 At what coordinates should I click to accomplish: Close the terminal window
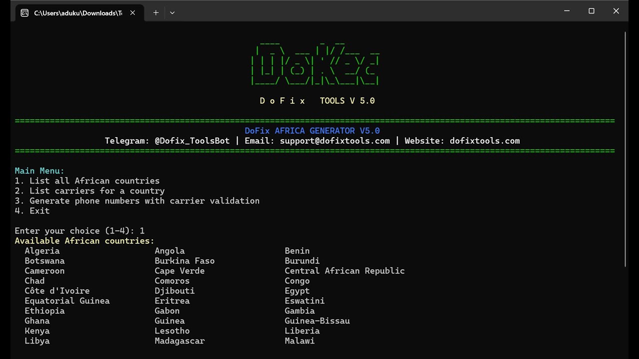[x=616, y=11]
